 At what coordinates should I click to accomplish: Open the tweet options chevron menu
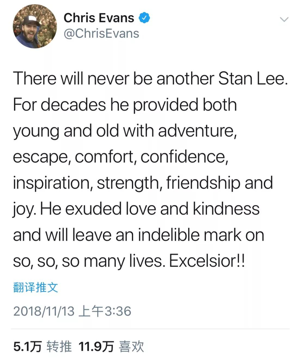coord(283,20)
